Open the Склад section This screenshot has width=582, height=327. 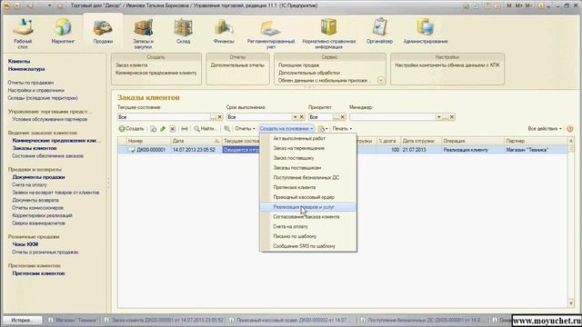(x=184, y=32)
